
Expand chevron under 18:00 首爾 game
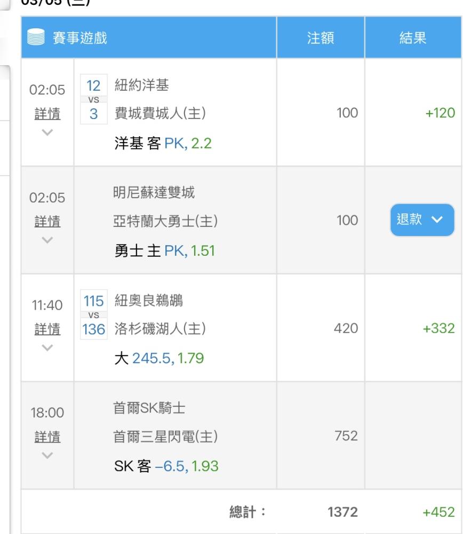coord(47,456)
